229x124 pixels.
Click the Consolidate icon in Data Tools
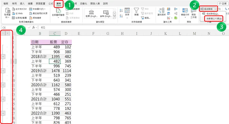click(x=176, y=9)
